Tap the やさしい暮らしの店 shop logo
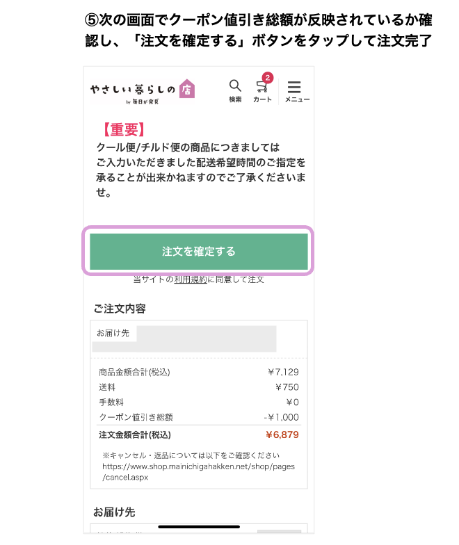 tap(142, 90)
